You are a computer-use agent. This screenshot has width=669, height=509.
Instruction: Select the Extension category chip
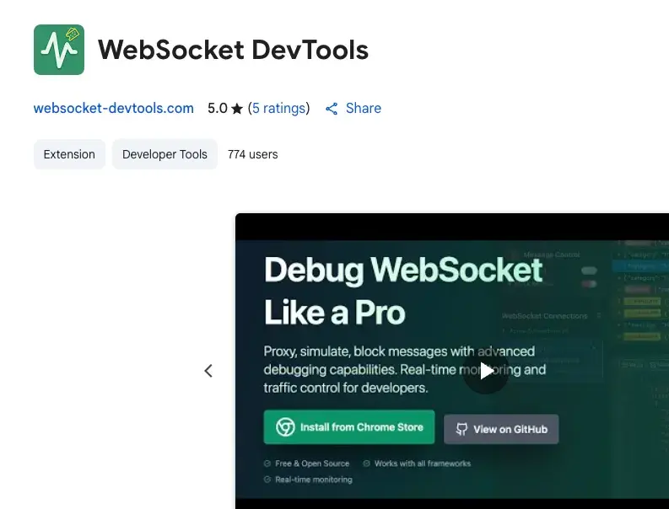pos(69,154)
